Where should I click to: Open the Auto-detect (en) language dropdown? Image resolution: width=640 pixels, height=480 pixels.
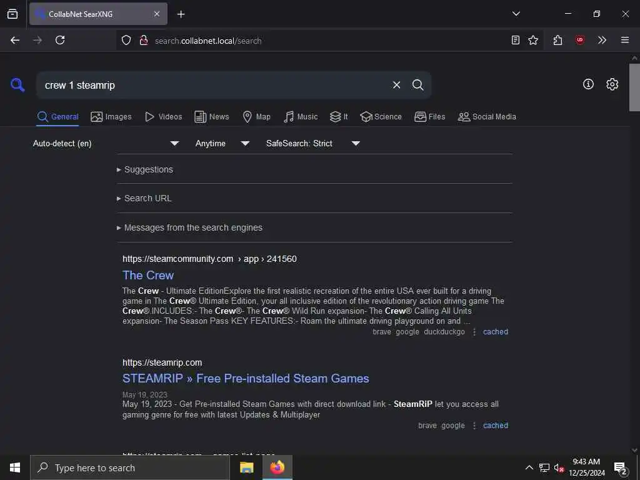pyautogui.click(x=106, y=143)
